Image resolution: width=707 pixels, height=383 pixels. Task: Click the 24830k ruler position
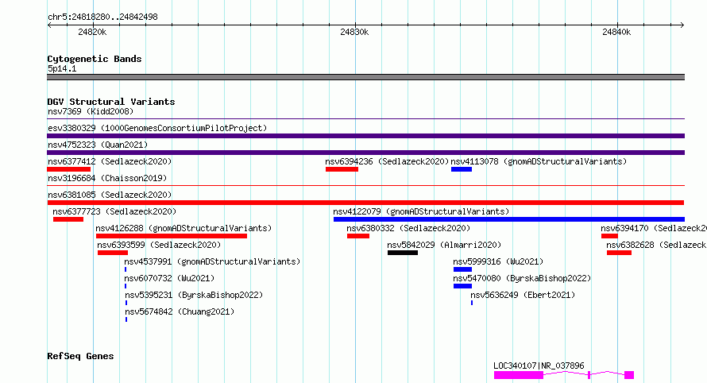[x=354, y=32]
